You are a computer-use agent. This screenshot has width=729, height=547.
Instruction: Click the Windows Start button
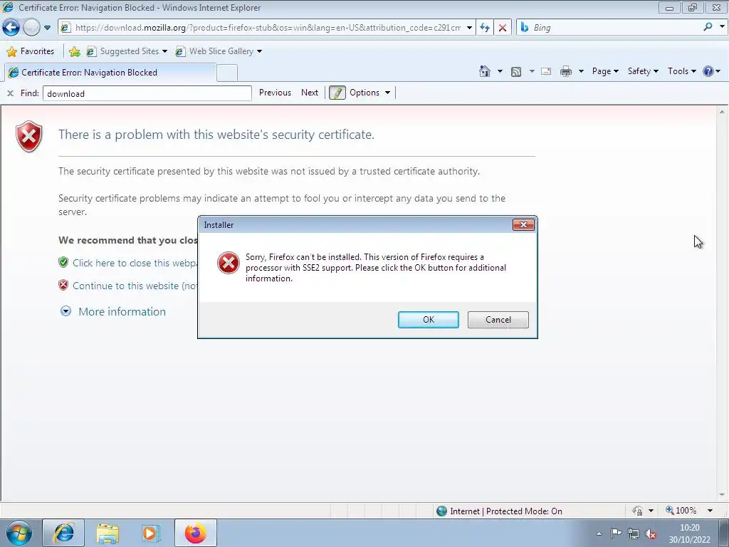pos(19,533)
